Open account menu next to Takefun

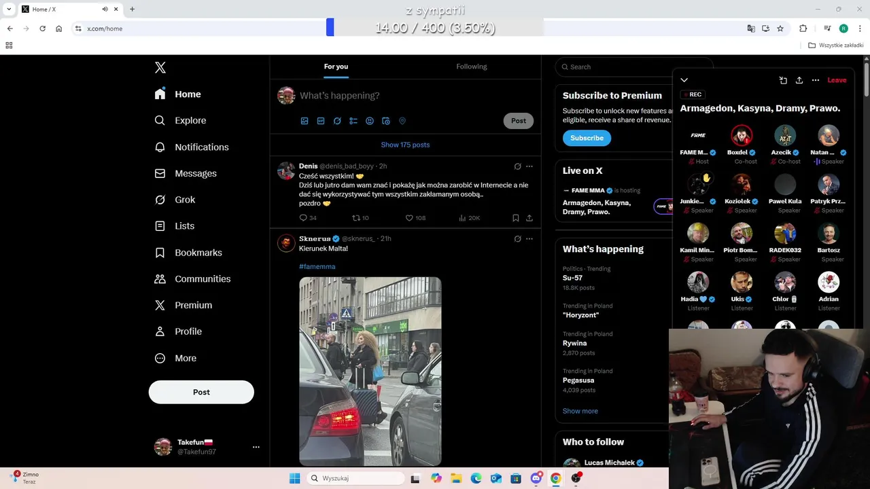point(256,447)
